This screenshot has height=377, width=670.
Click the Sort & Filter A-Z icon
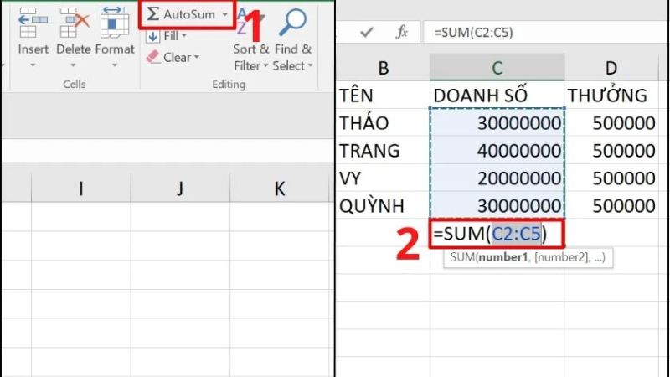[249, 22]
